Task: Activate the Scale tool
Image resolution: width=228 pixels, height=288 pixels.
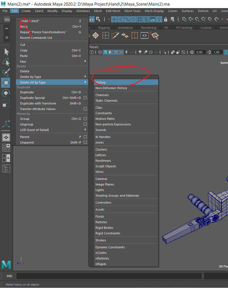Action: point(6,103)
